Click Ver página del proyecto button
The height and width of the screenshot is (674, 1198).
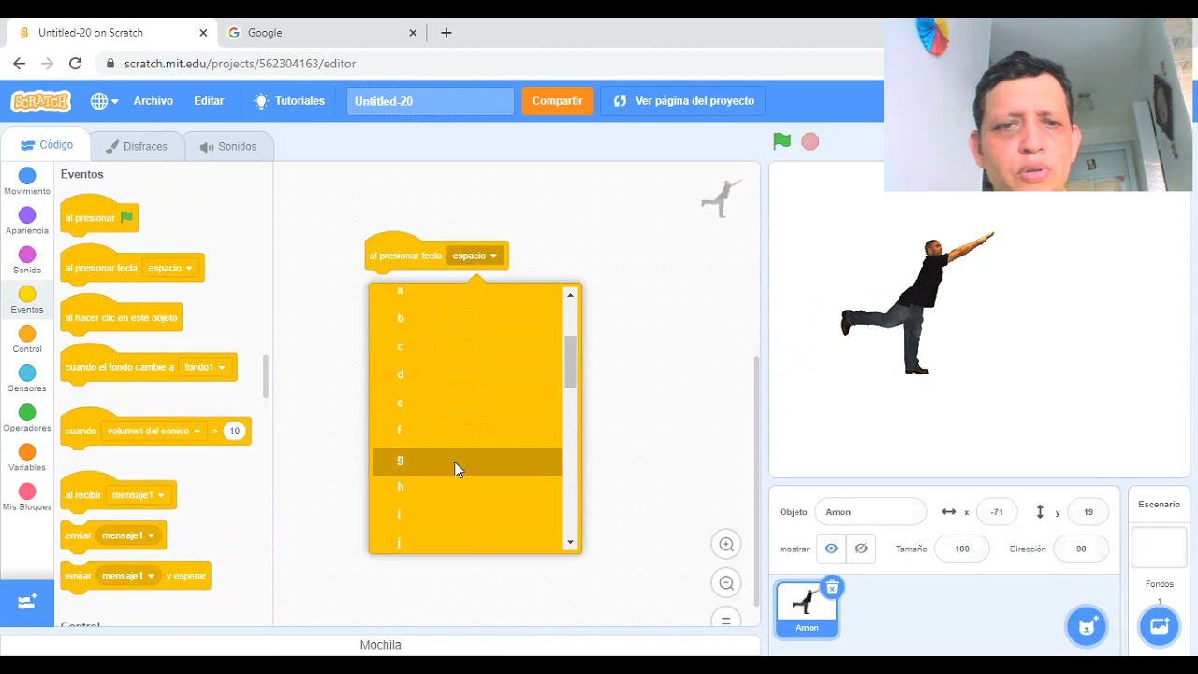point(684,101)
